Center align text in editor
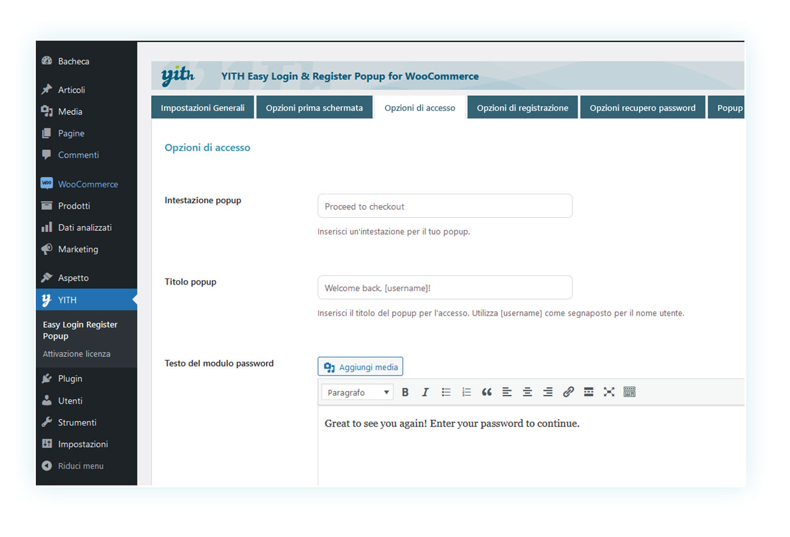 tap(527, 393)
